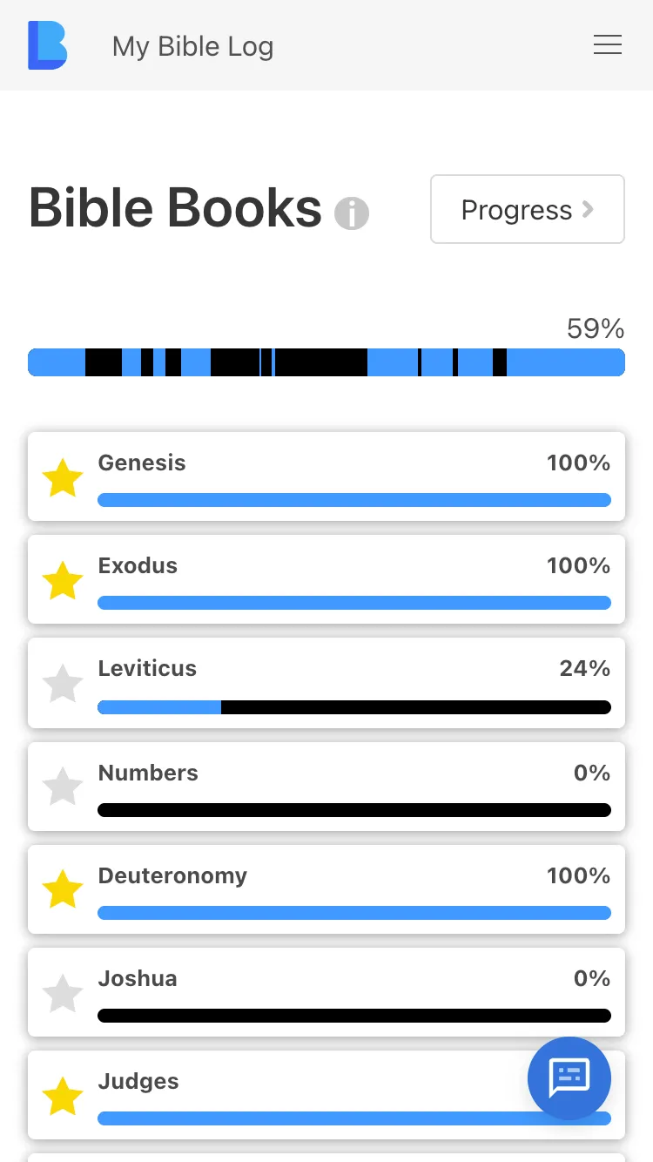Click the yellow star next to Judges

pyautogui.click(x=63, y=1096)
